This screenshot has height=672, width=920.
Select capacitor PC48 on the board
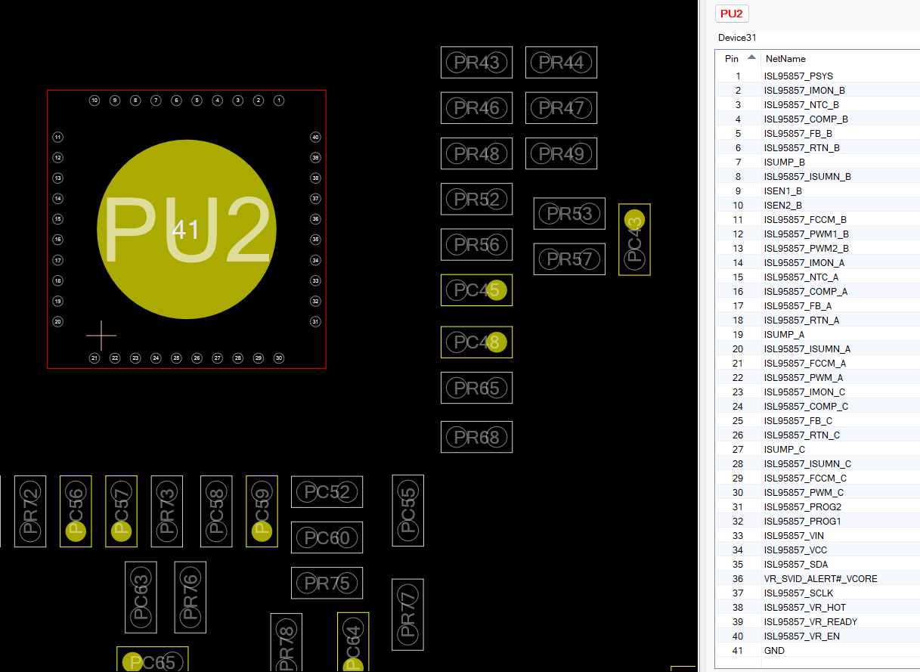point(477,342)
